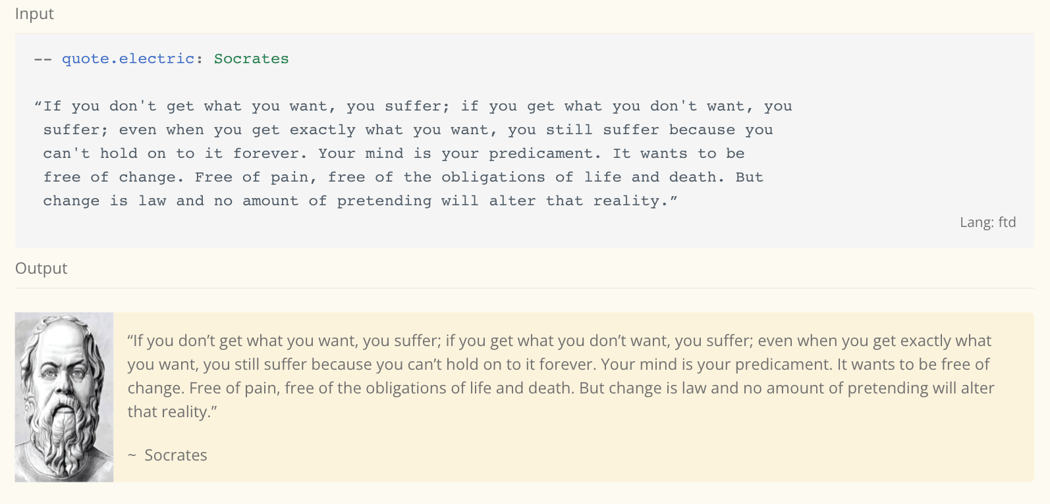This screenshot has height=504, width=1050.
Task: Click code line starting 'suffer; even when'
Action: 408,130
